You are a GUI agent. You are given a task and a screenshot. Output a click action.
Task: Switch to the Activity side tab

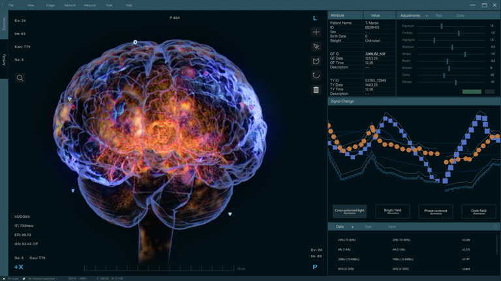pos(4,60)
